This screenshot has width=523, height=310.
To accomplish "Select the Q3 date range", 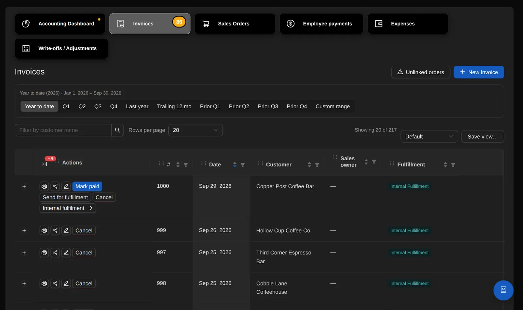I will click(x=98, y=107).
